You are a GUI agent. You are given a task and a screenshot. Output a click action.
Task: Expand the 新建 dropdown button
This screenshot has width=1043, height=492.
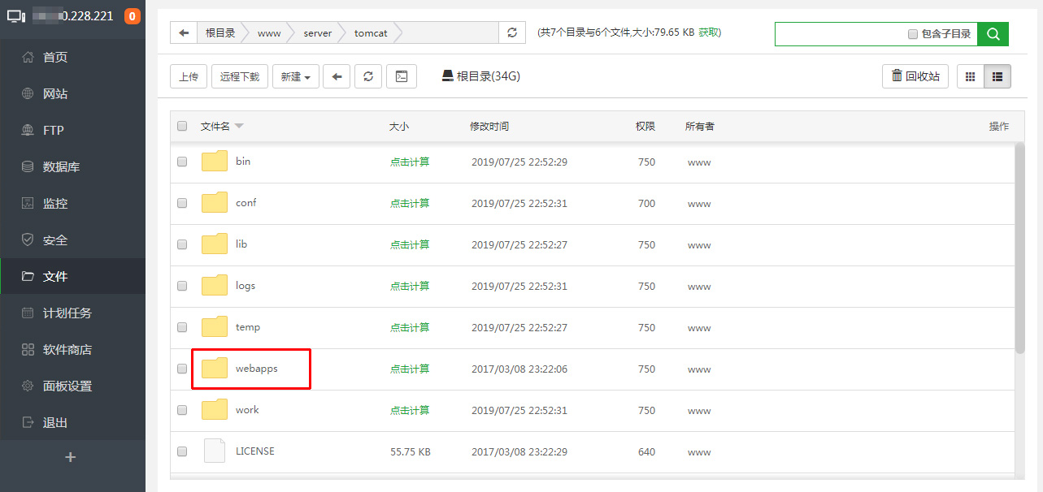coord(295,76)
